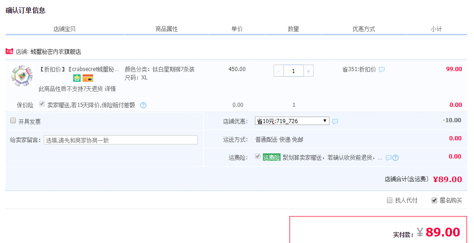Uncheck the 匿名购买 anonymous purchase checkbox

pos(434,200)
